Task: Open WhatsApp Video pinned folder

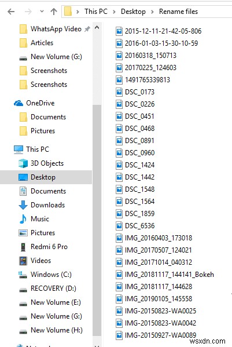Action: (x=56, y=29)
